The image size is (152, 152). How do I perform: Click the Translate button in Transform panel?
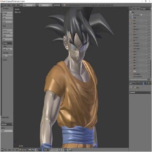pyautogui.click(x=8, y=13)
